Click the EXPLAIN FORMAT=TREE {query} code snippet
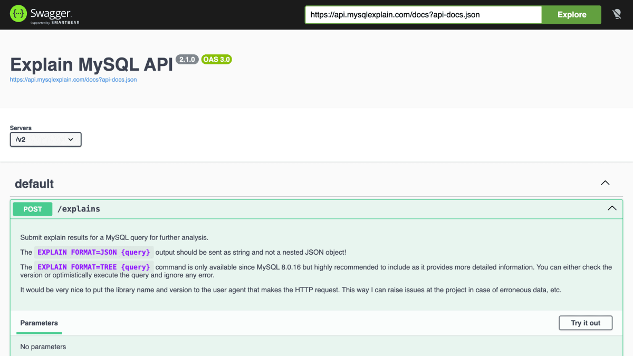The height and width of the screenshot is (356, 633). click(94, 267)
